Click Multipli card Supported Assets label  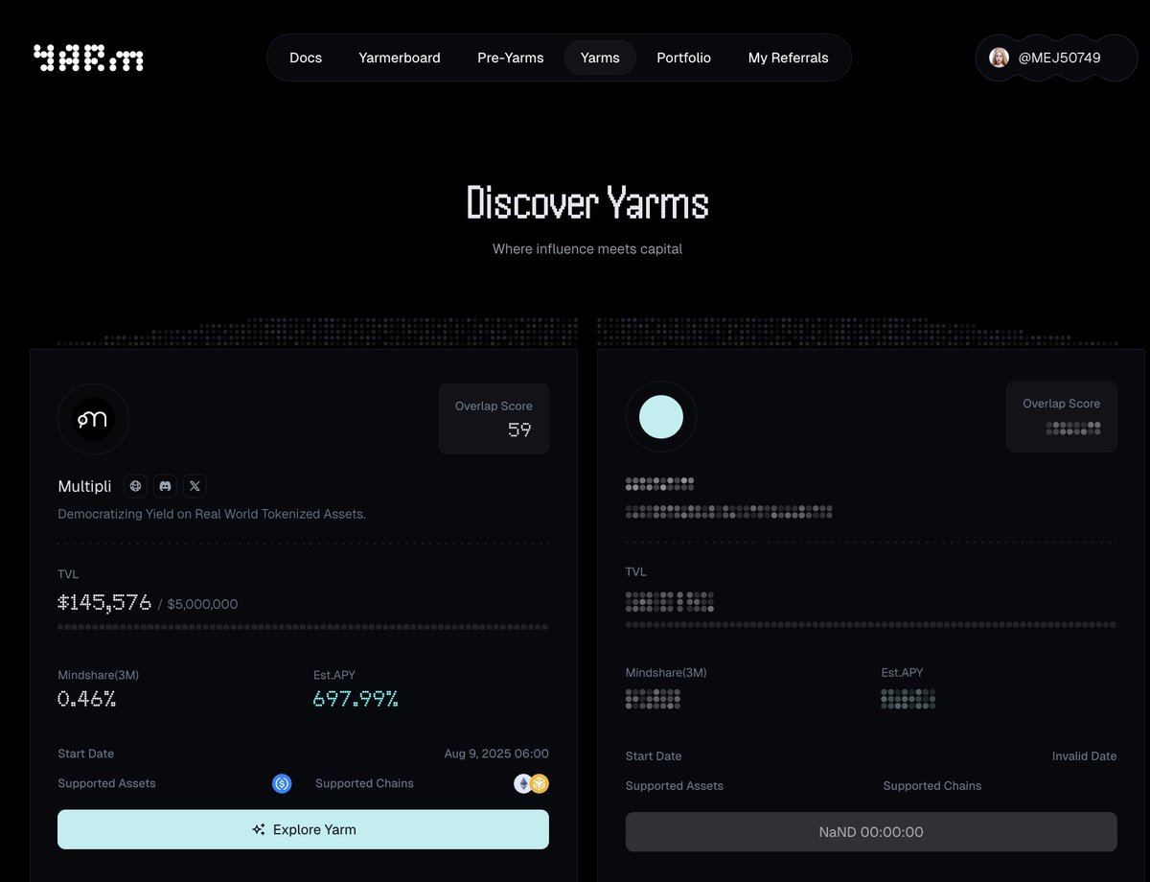pos(106,783)
